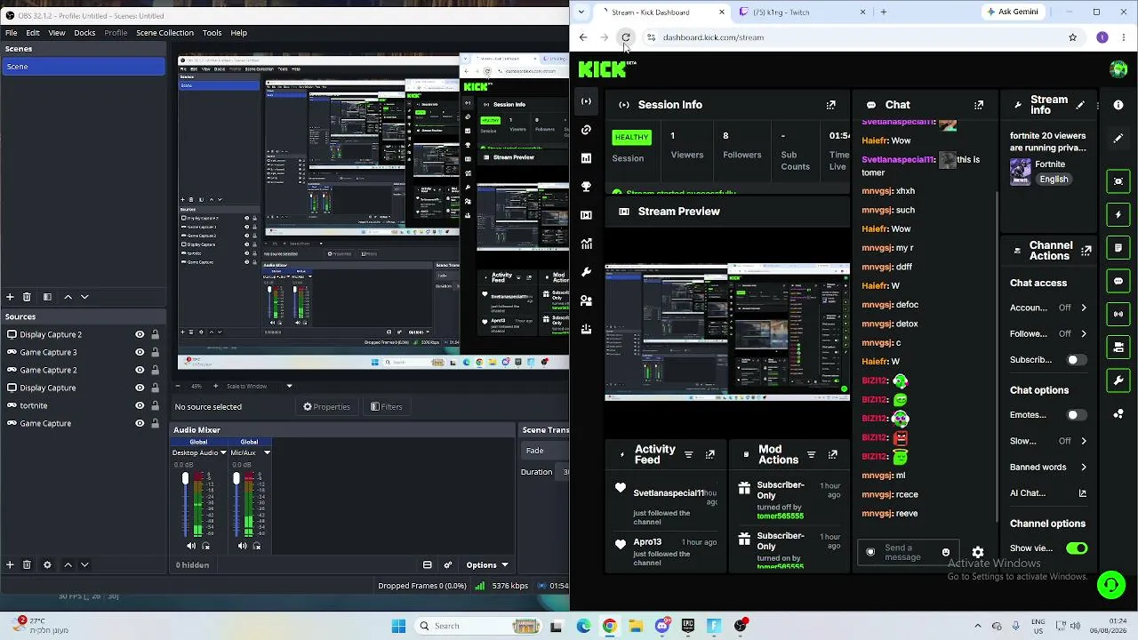Open the Kick sidebar bar chart icon
Viewport: 1138px width, 640px height.
click(586, 158)
